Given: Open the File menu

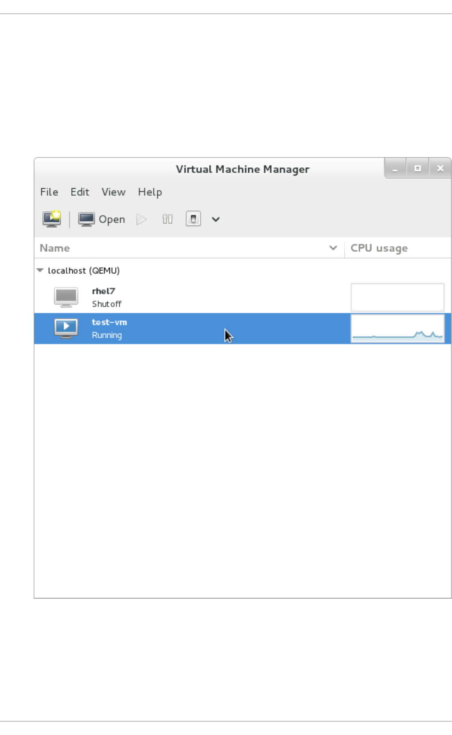Looking at the screenshot, I should (x=49, y=192).
